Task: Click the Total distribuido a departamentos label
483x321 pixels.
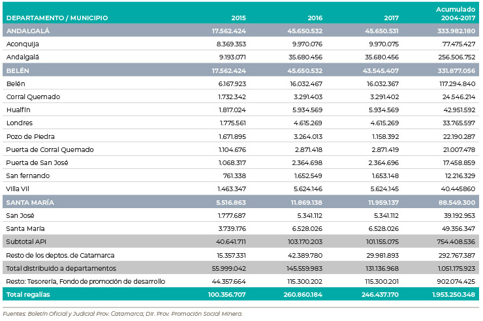Action: (x=61, y=268)
